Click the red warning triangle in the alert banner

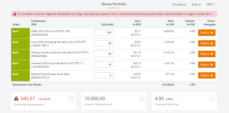click(x=15, y=14)
